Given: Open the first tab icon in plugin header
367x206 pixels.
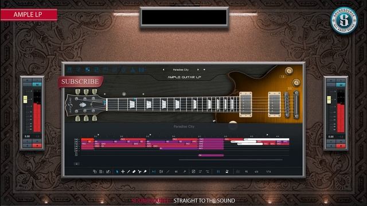Looking at the screenshot, I should 70,70.
